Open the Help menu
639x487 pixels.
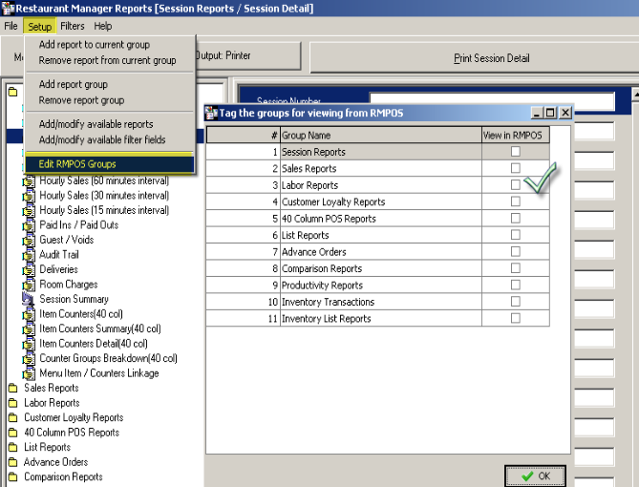pos(103,26)
